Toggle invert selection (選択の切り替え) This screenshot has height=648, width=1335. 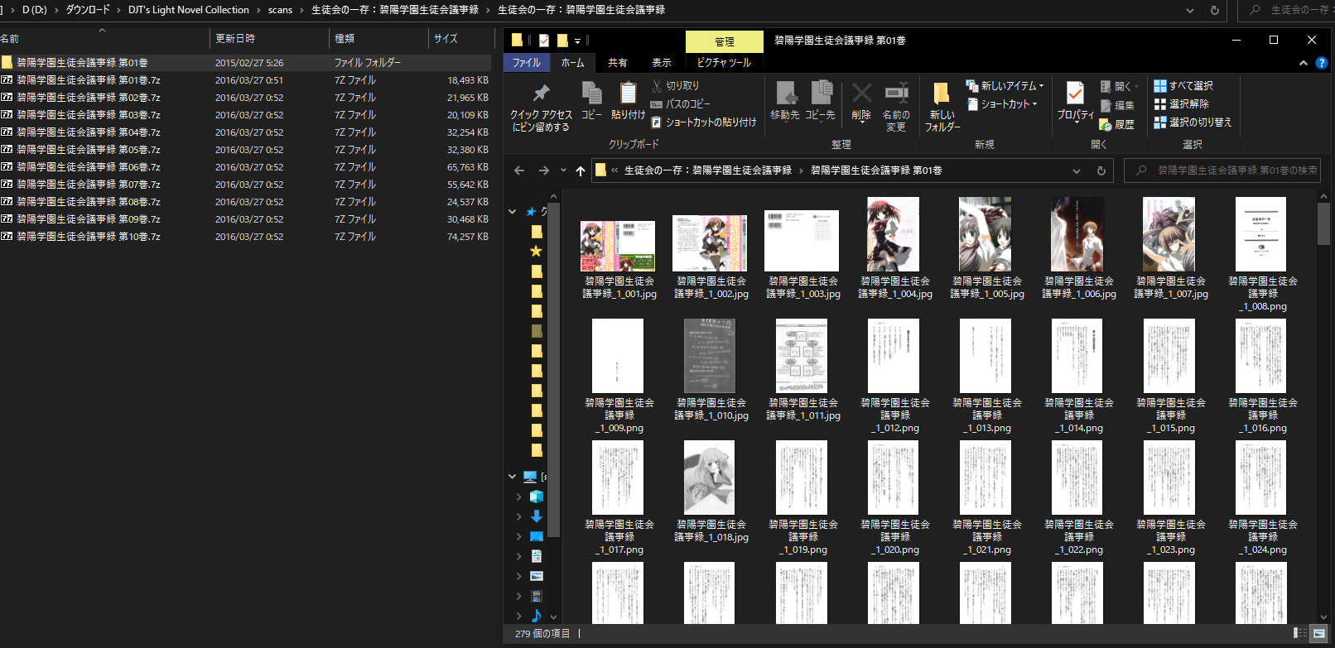pos(1193,122)
